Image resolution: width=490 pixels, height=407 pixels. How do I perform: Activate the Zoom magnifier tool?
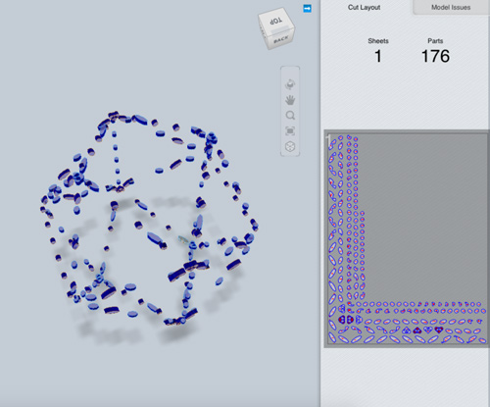290,116
